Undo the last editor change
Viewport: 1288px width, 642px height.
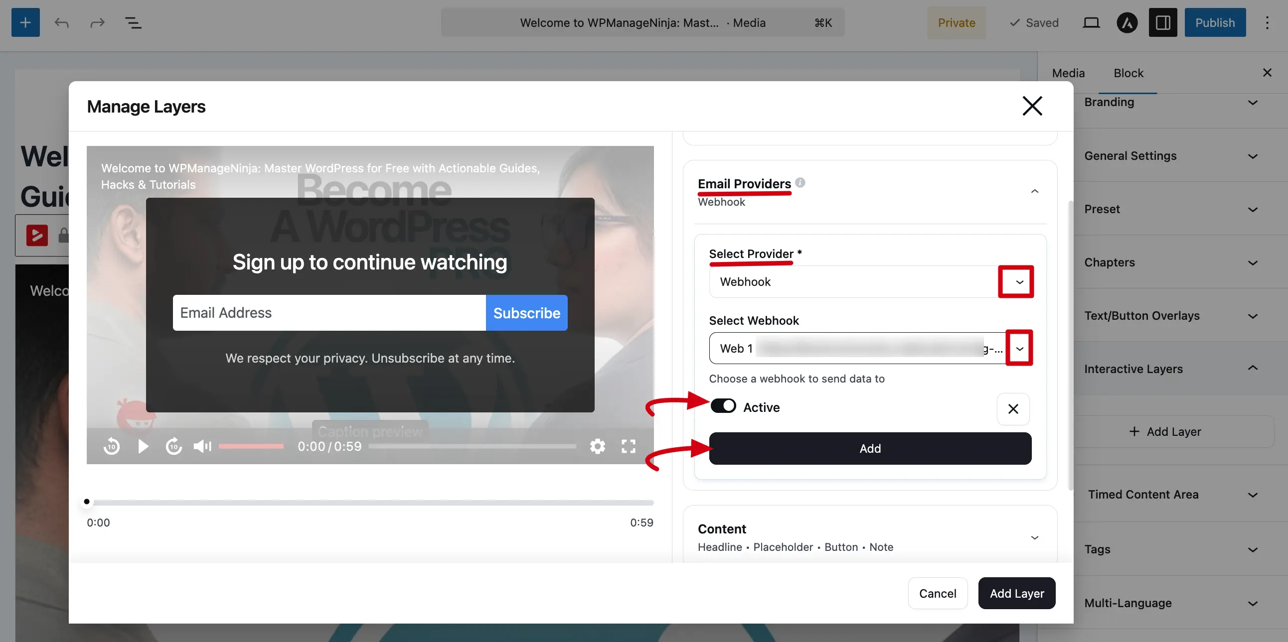click(x=61, y=22)
